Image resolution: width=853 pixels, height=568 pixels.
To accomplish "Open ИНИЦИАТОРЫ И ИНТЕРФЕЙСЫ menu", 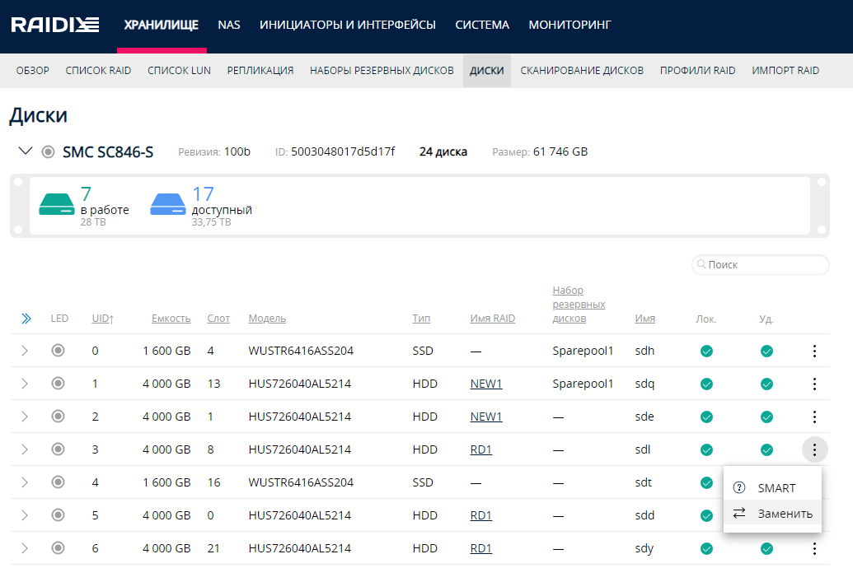I will click(348, 25).
